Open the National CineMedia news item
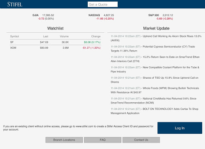 point(153,101)
